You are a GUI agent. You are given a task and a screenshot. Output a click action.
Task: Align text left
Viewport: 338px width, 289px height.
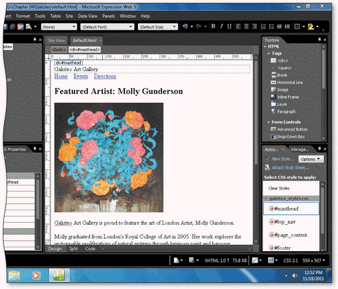238,26
